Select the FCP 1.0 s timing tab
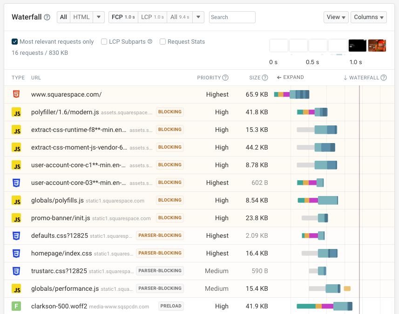This screenshot has width=399, height=314. 123,17
